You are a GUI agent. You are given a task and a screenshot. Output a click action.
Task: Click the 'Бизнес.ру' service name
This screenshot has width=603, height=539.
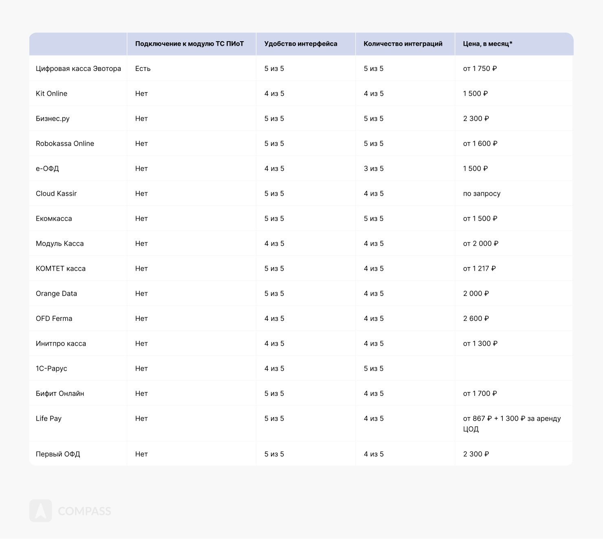coord(53,119)
